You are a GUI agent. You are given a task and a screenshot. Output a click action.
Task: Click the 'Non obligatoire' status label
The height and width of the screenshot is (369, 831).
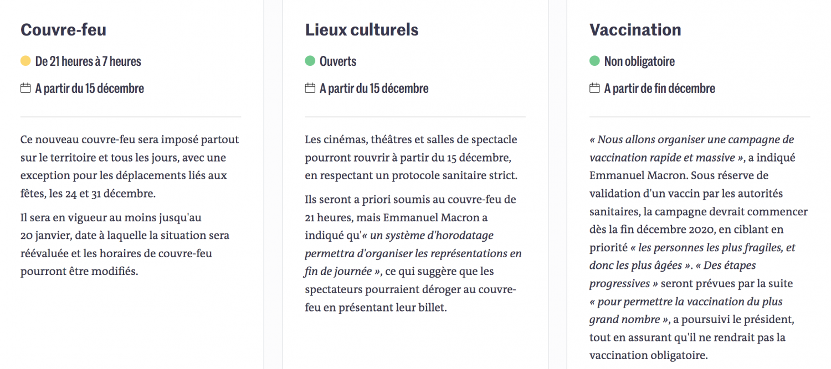[x=639, y=61]
